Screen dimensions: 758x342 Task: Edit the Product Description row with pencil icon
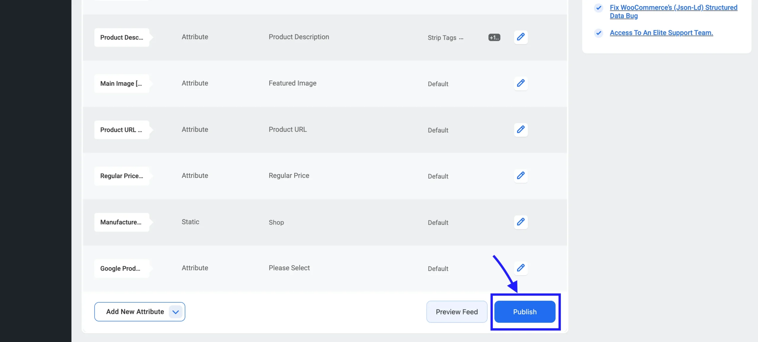click(x=521, y=37)
